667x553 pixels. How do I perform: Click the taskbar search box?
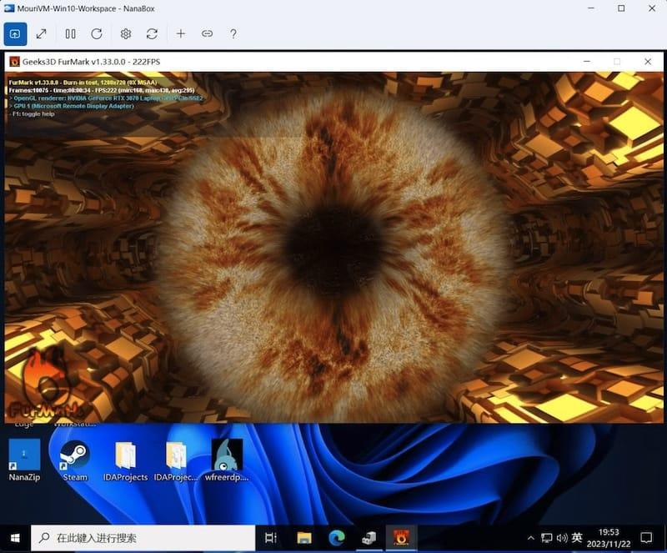click(x=143, y=538)
